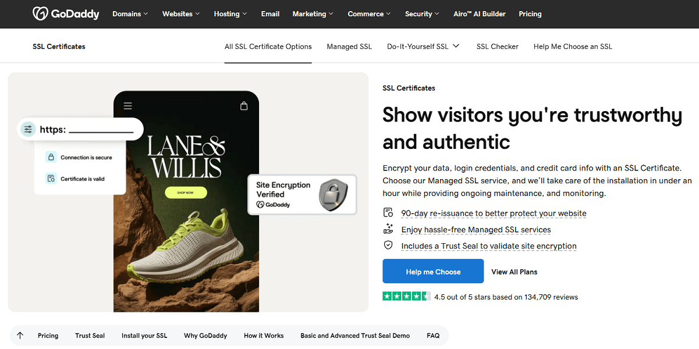Open the Marketing dropdown
699x349 pixels.
click(x=313, y=14)
